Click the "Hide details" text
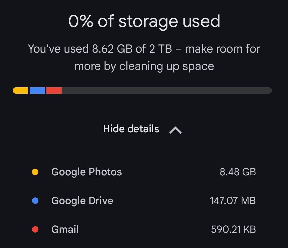 click(131, 129)
